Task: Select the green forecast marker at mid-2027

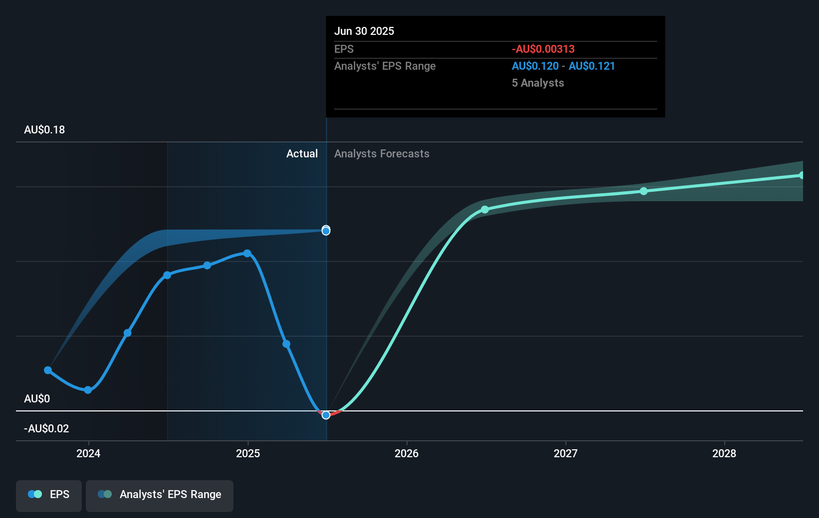Action: [643, 191]
